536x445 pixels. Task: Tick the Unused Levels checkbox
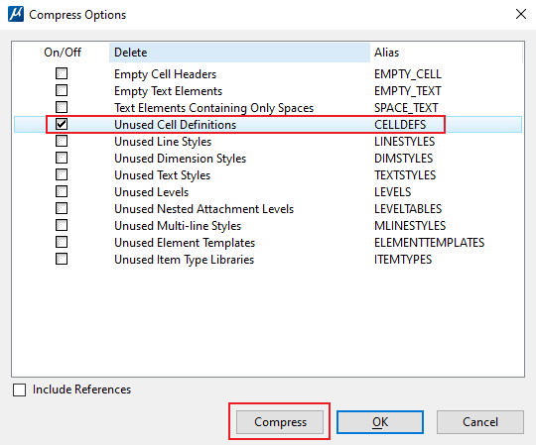62,191
